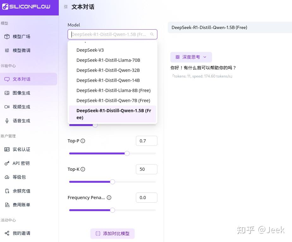The image size is (292, 242).
Task: Show Frequency Penalty info icon
Action: point(109,198)
